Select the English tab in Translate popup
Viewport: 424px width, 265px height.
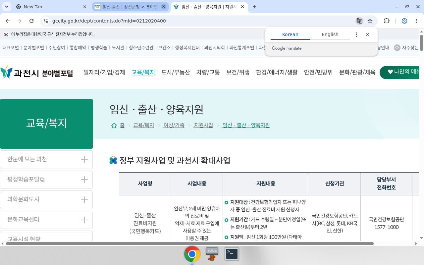(330, 34)
